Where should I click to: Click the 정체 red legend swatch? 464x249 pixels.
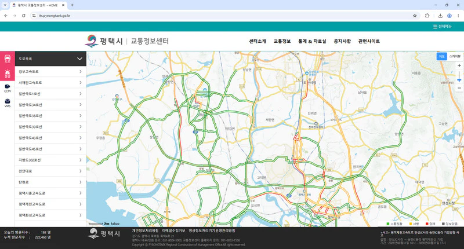(x=427, y=224)
